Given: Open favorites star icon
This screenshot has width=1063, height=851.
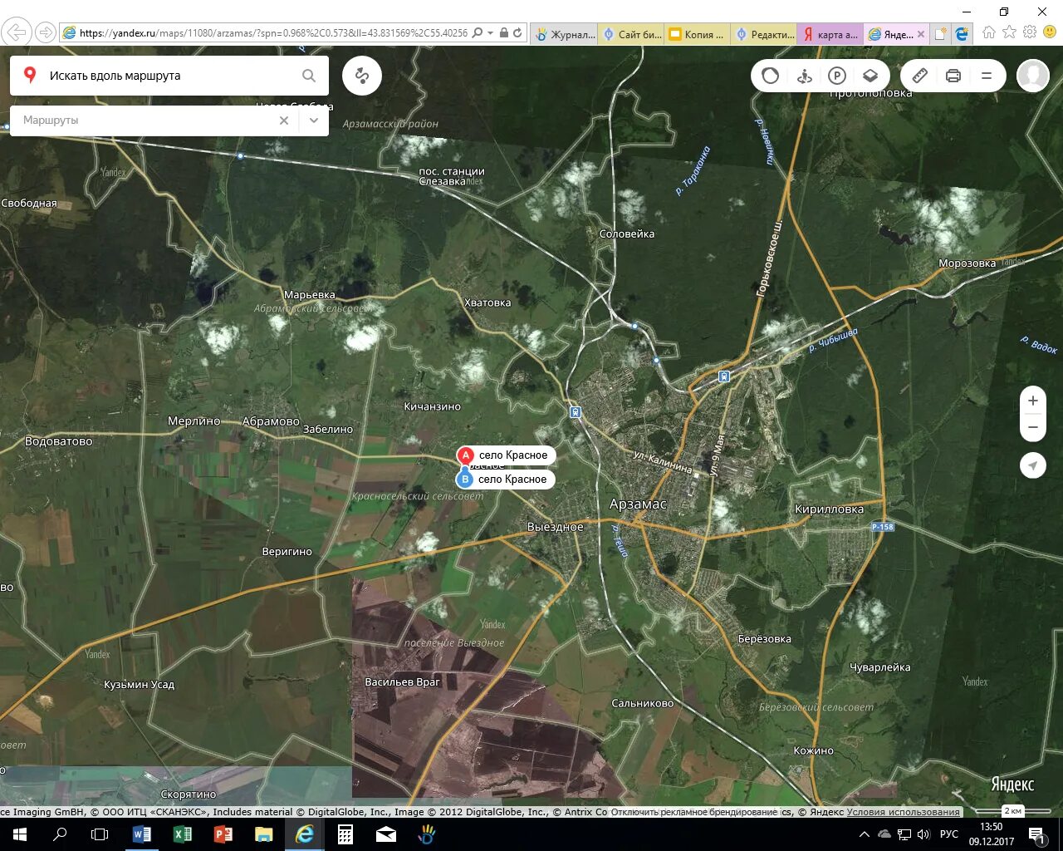Looking at the screenshot, I should (1009, 32).
